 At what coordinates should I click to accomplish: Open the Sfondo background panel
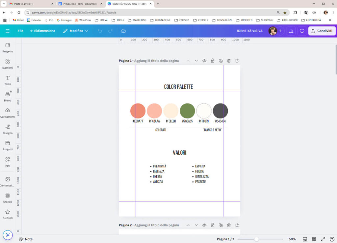[8, 198]
